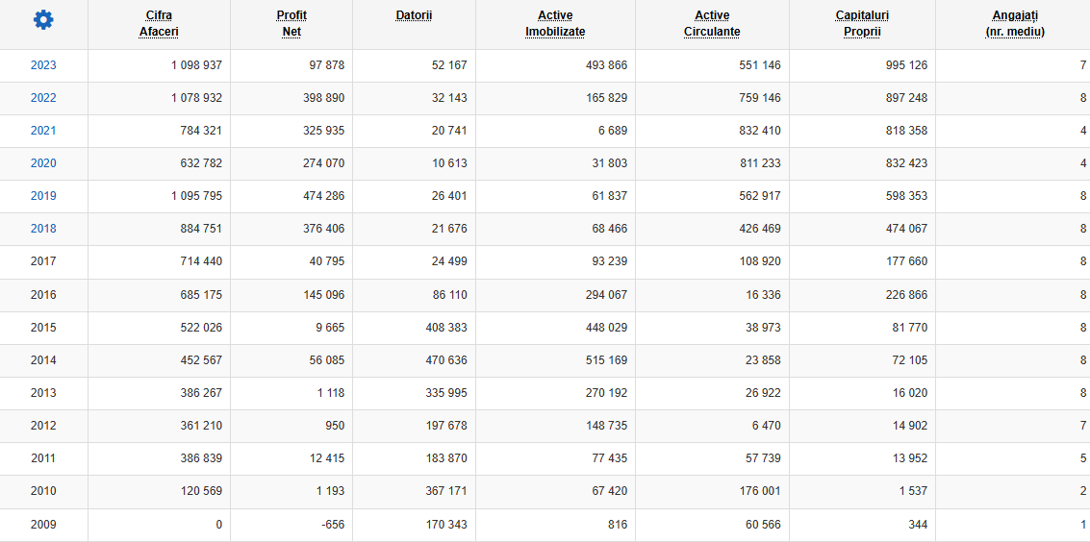Click the Active Circulante column header
The height and width of the screenshot is (542, 1090).
pos(712,23)
